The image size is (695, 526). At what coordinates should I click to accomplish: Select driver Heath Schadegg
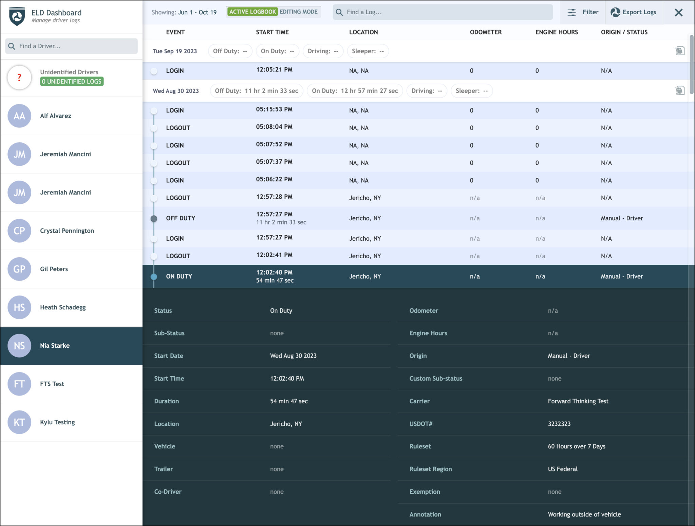(x=63, y=307)
